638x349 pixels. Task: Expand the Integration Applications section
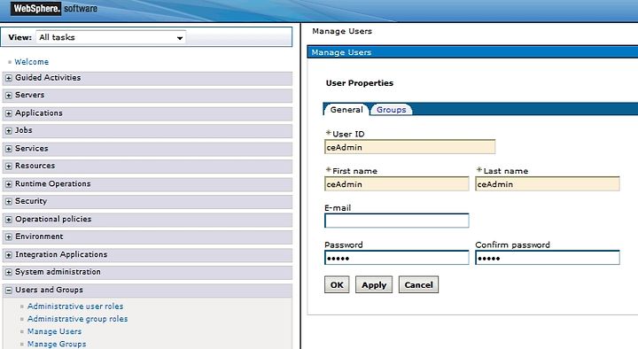[x=9, y=254]
